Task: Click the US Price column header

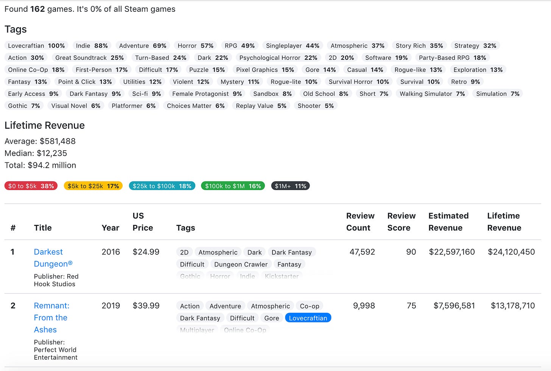Action: (143, 222)
